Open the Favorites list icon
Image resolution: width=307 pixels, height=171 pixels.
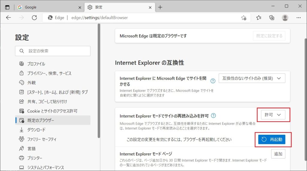[259, 18]
